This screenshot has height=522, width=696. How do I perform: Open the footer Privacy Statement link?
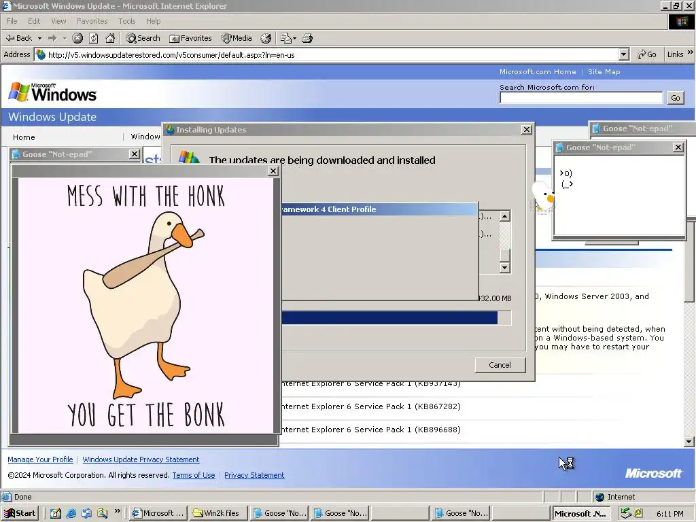point(254,475)
